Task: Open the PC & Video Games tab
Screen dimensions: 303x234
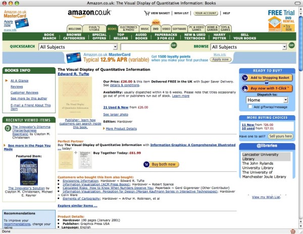Action: [x=196, y=28]
